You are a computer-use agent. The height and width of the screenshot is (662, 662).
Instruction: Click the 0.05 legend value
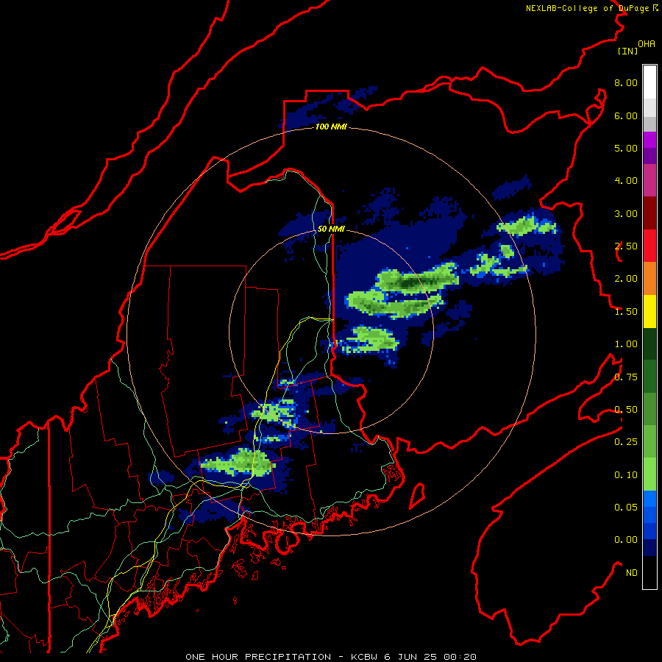(x=626, y=508)
